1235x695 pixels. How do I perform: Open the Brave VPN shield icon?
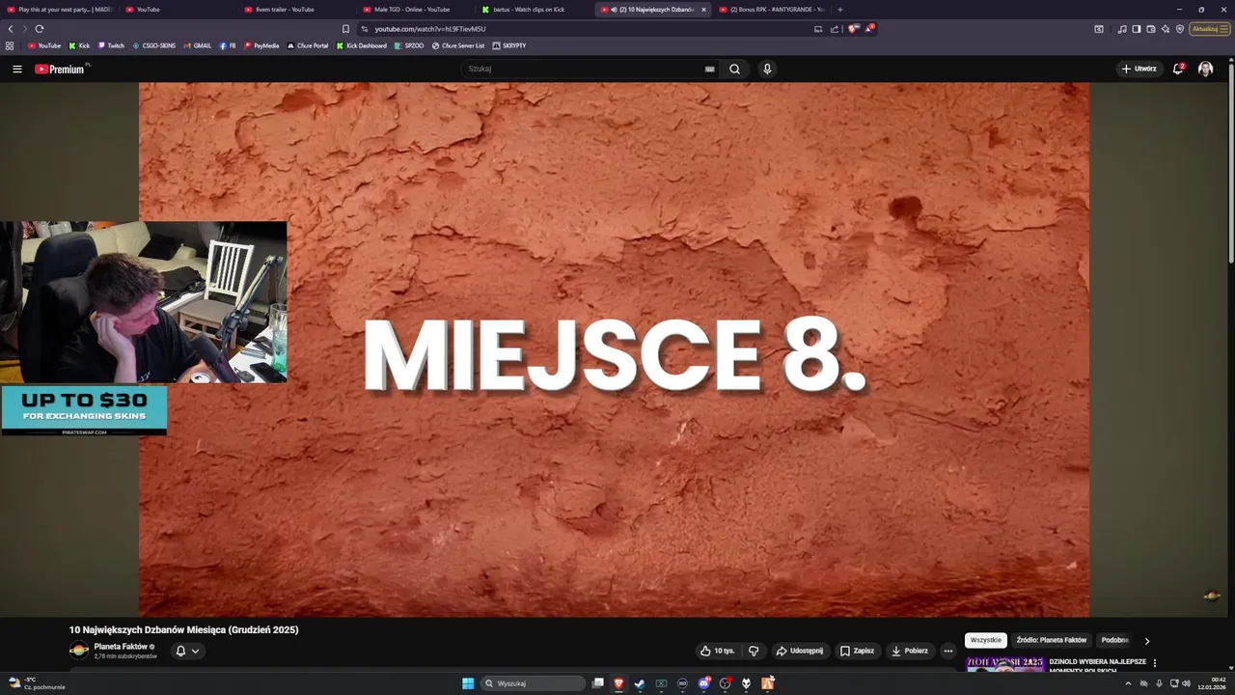pos(1180,29)
